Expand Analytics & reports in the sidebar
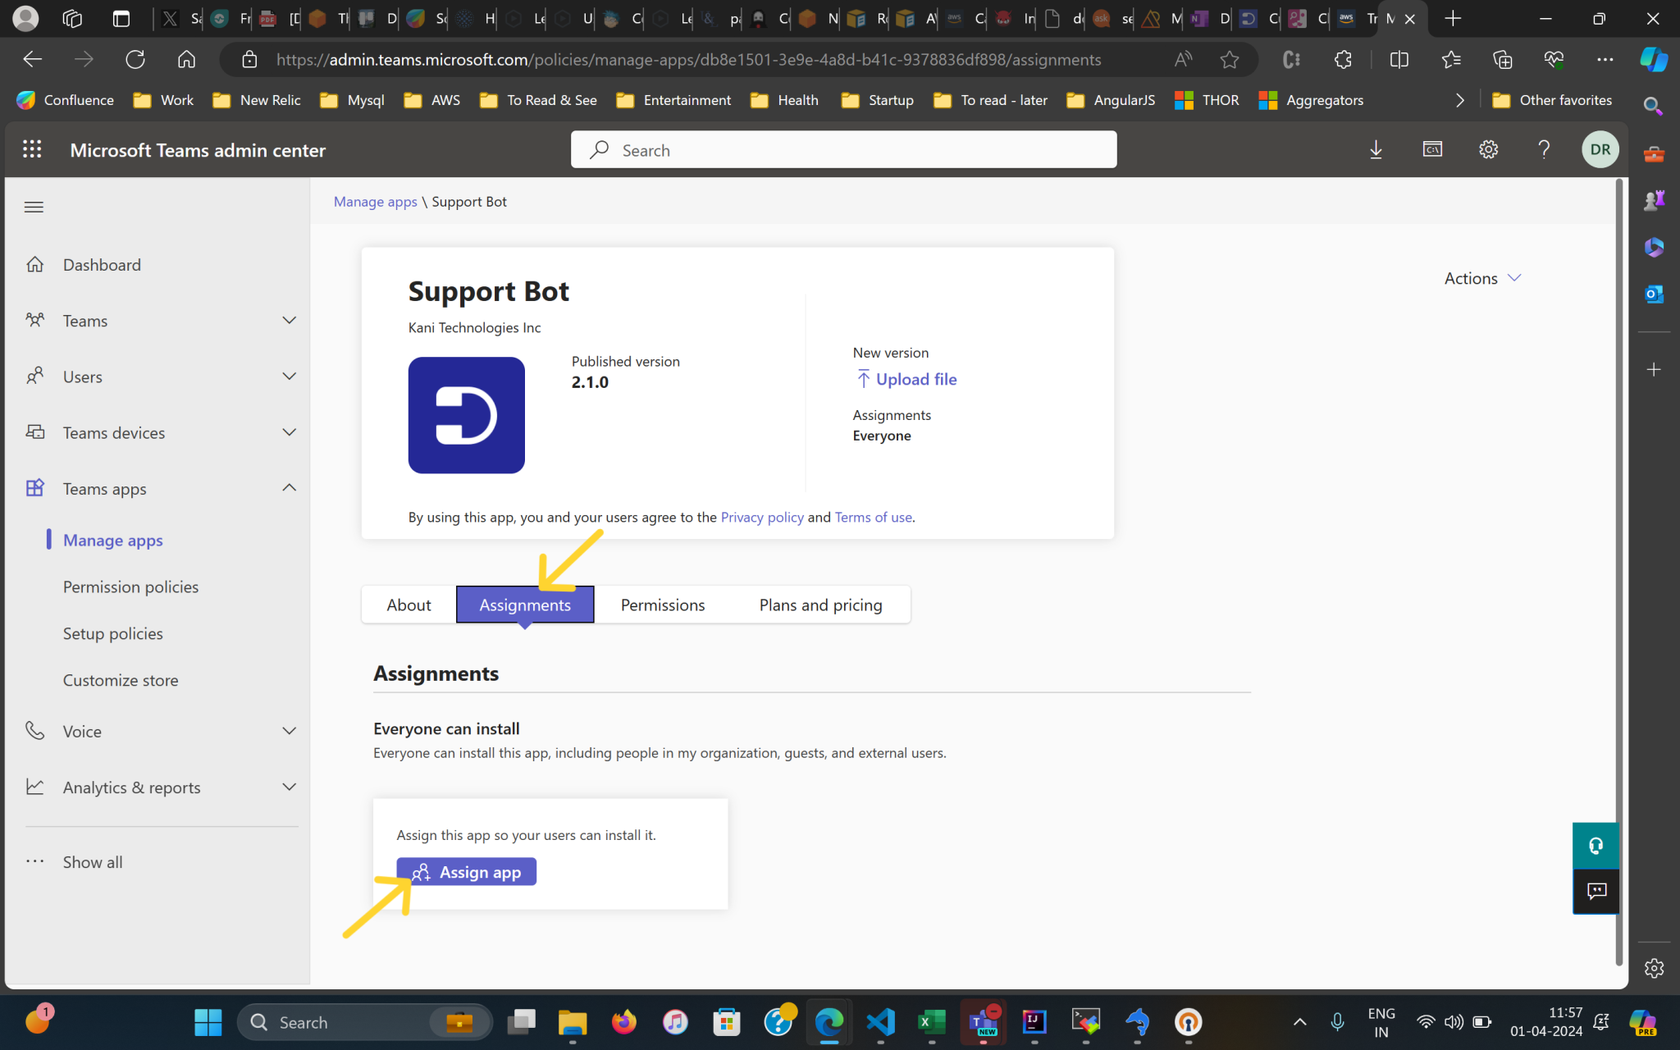The width and height of the screenshot is (1680, 1050). click(289, 787)
